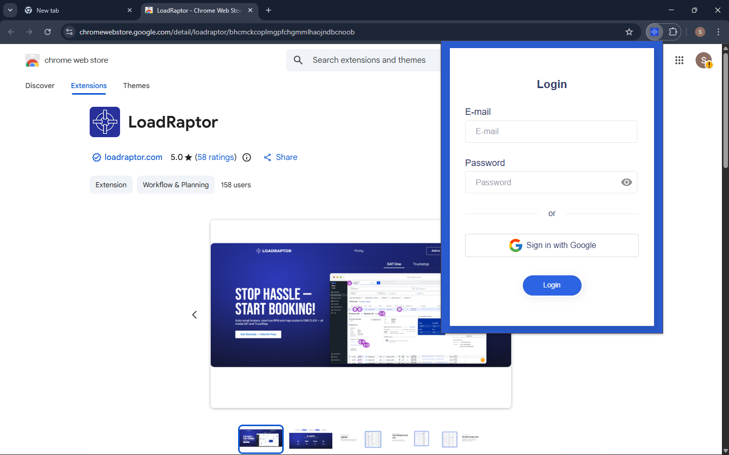Click the Extension category chip
Image resolution: width=729 pixels, height=455 pixels.
coord(111,185)
